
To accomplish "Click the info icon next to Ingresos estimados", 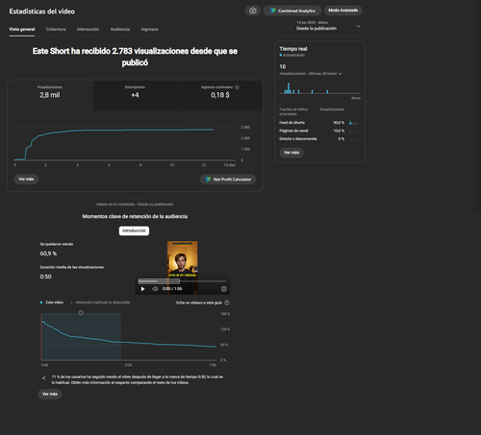I will coord(237,87).
